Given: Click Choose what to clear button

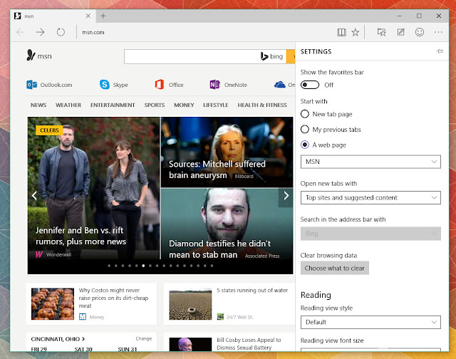Looking at the screenshot, I should [x=335, y=268].
